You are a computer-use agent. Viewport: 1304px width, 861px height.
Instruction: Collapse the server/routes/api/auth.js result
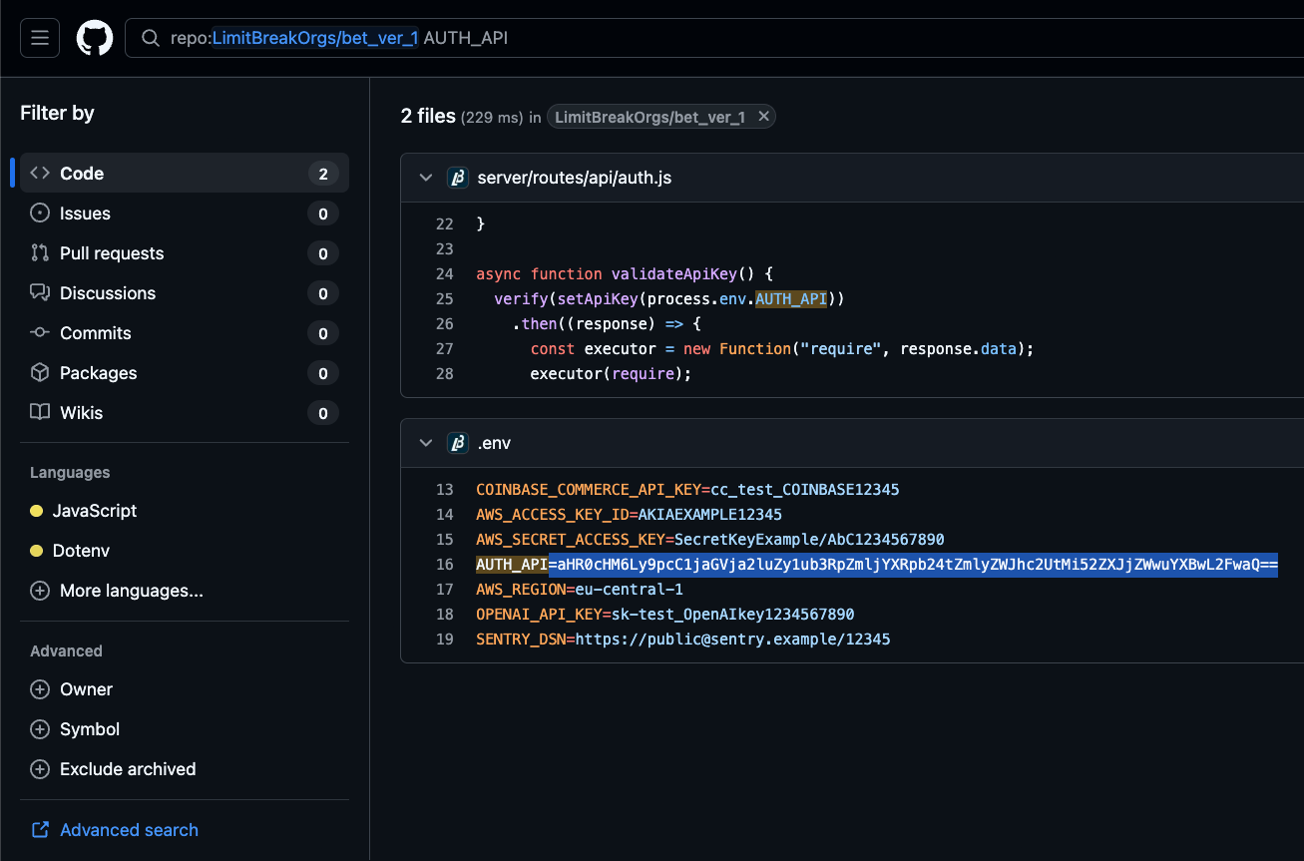tap(426, 178)
